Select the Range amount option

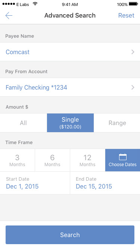[x=117, y=123]
